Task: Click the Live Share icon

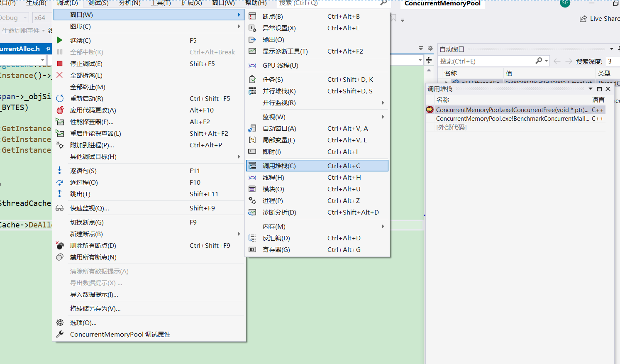Action: pyautogui.click(x=583, y=19)
